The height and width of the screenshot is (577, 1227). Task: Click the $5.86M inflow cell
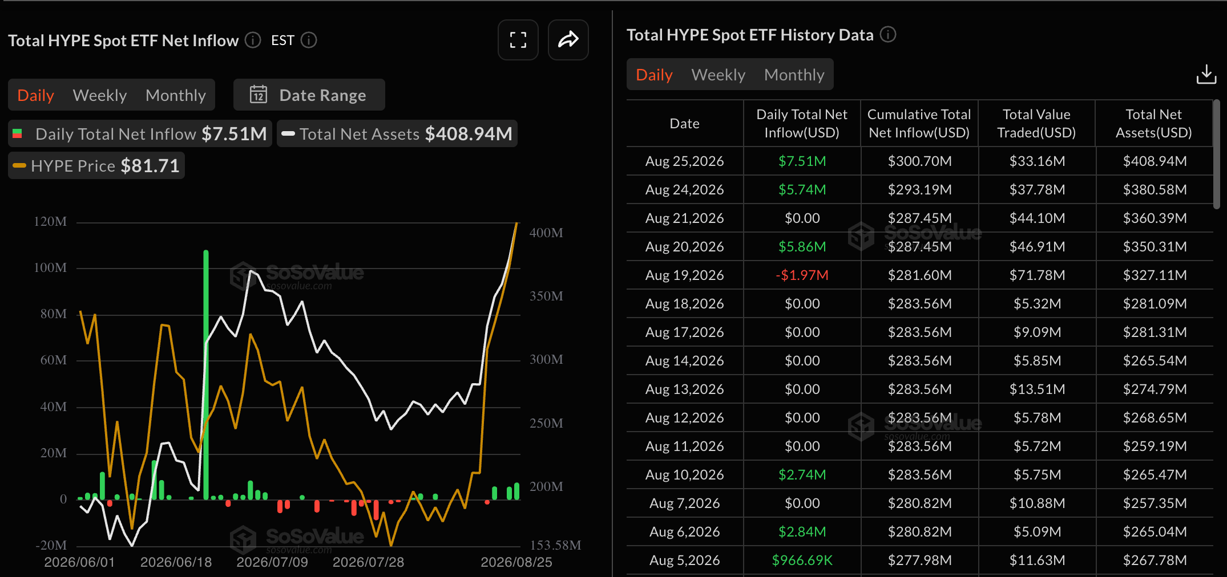802,246
